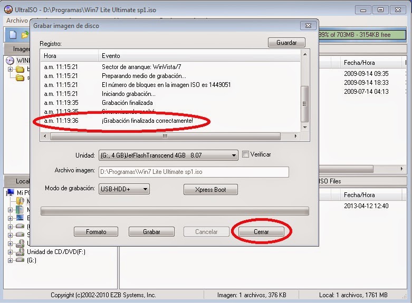Select log row Iniciando grabación...
This screenshot has height=303, width=412.
click(x=170, y=93)
